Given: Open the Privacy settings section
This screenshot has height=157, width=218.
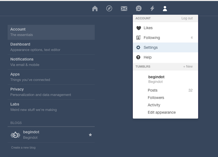Looking at the screenshot, I should point(51,92).
